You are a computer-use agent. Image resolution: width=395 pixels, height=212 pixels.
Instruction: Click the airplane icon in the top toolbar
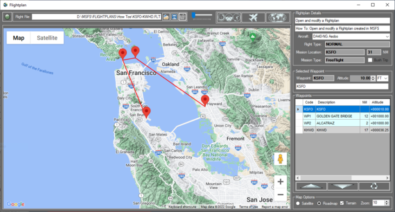tap(253, 17)
